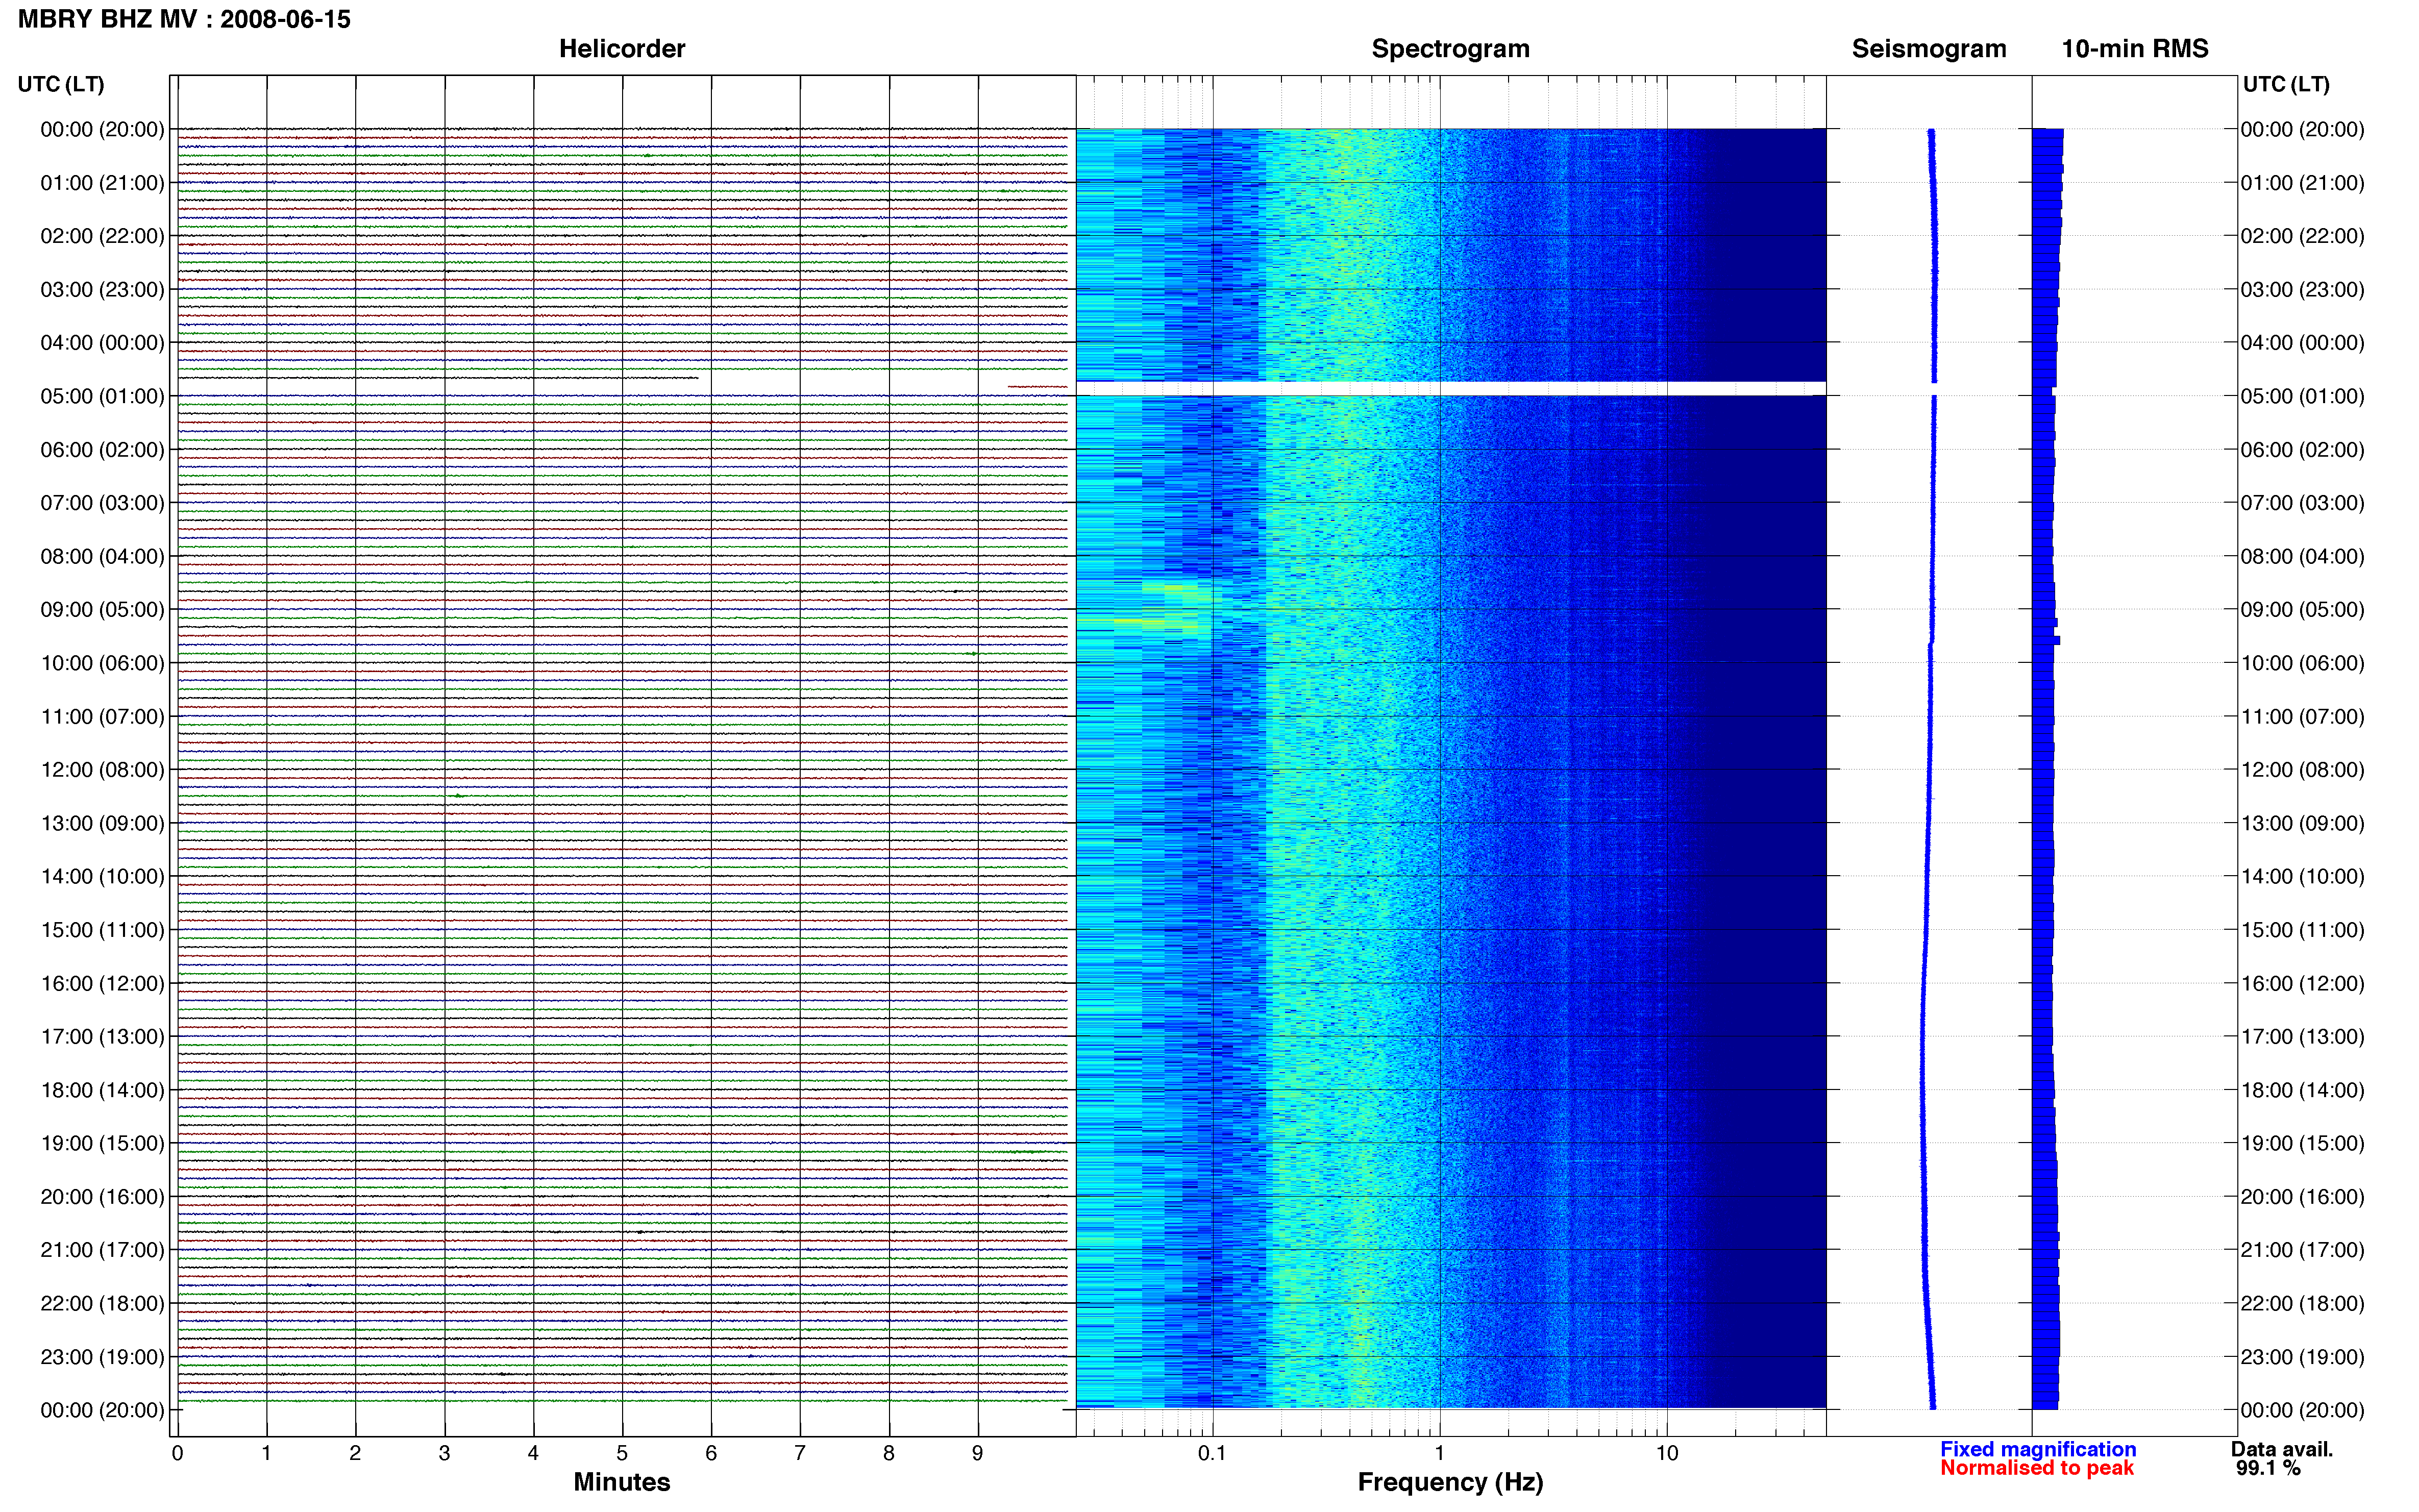Click the '4' tick on the Minutes axis
Viewport: 2419px width, 1512px height.
pos(533,1453)
